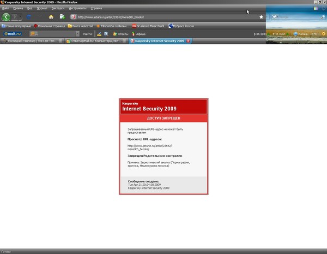Focus the address bar showing the jetune.ru URL
327x254 pixels.
tap(167, 17)
